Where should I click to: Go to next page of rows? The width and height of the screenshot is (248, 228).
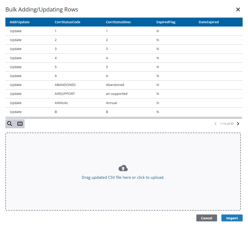coord(238,124)
